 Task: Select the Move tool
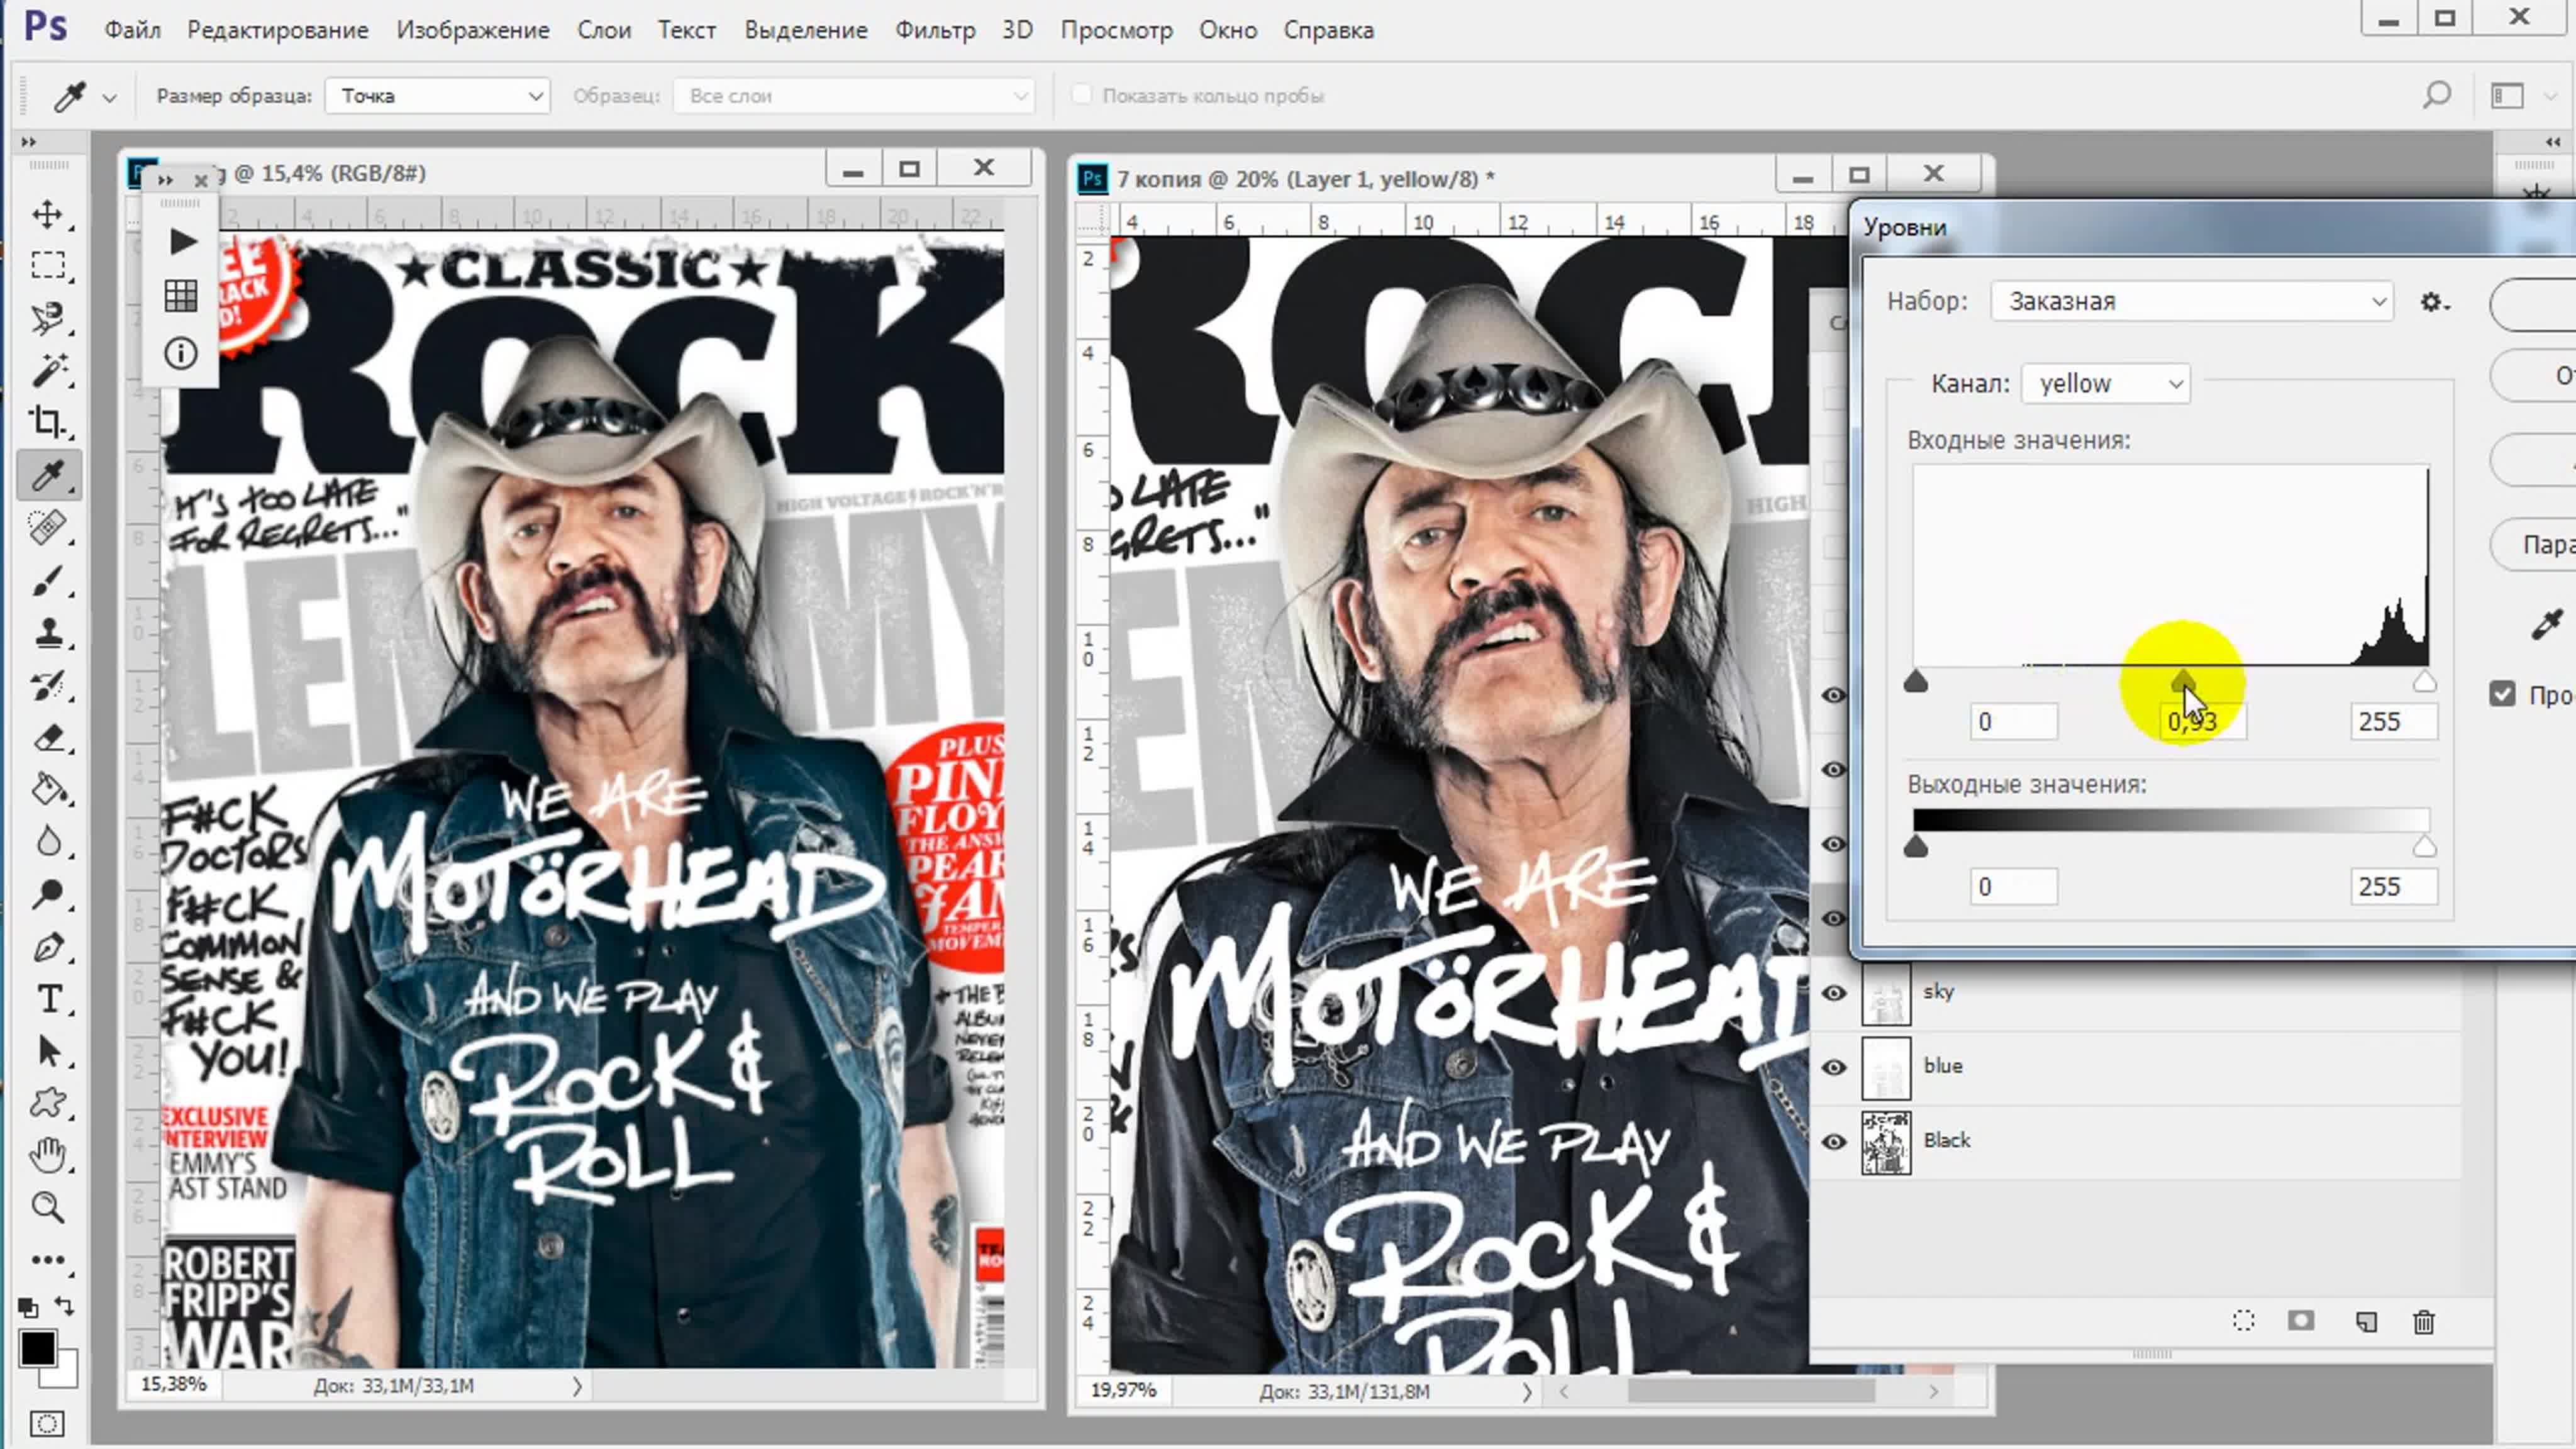pos(47,214)
